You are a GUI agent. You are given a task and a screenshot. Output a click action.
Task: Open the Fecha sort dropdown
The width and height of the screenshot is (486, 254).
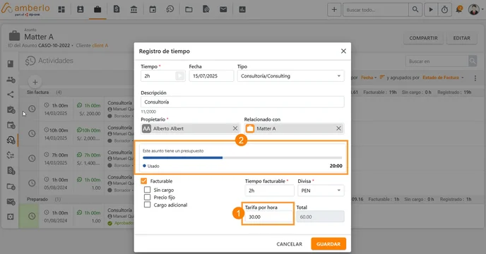pyautogui.click(x=369, y=78)
